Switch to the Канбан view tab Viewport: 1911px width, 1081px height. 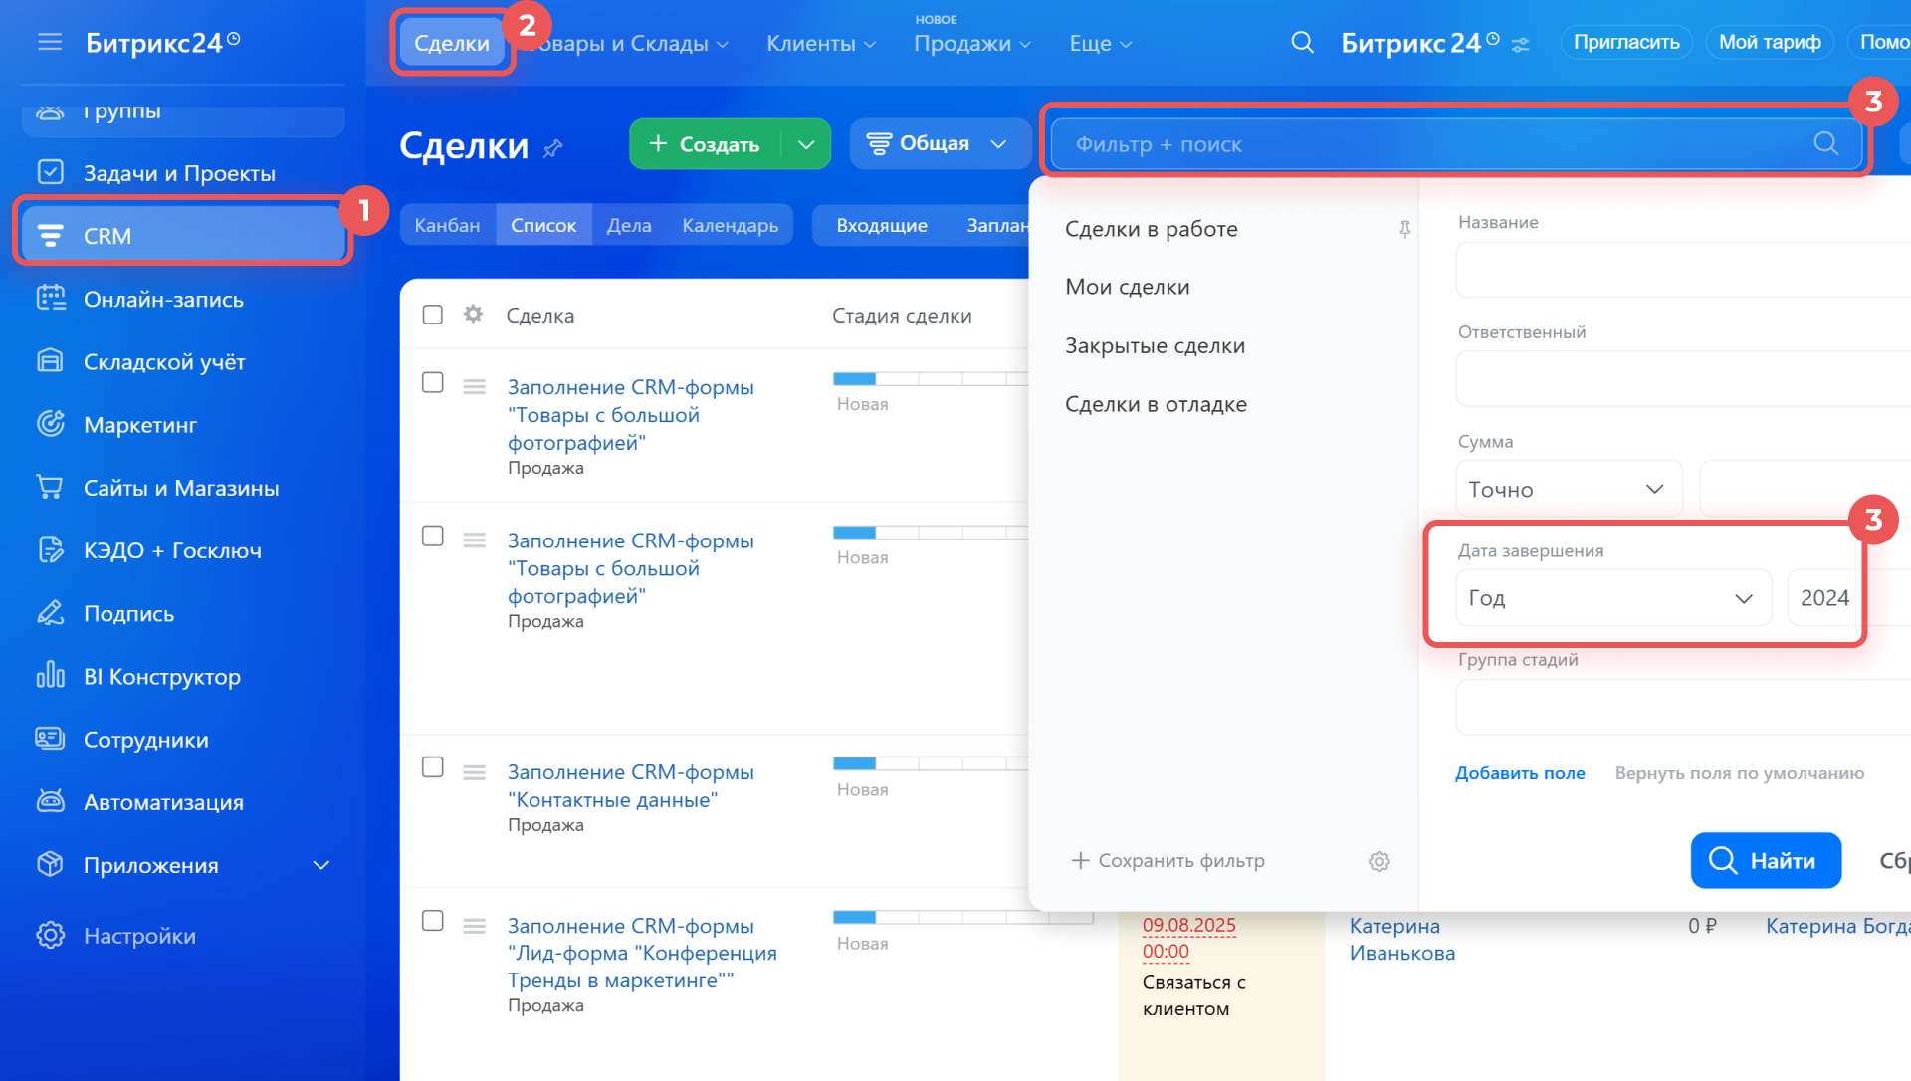[x=447, y=225]
